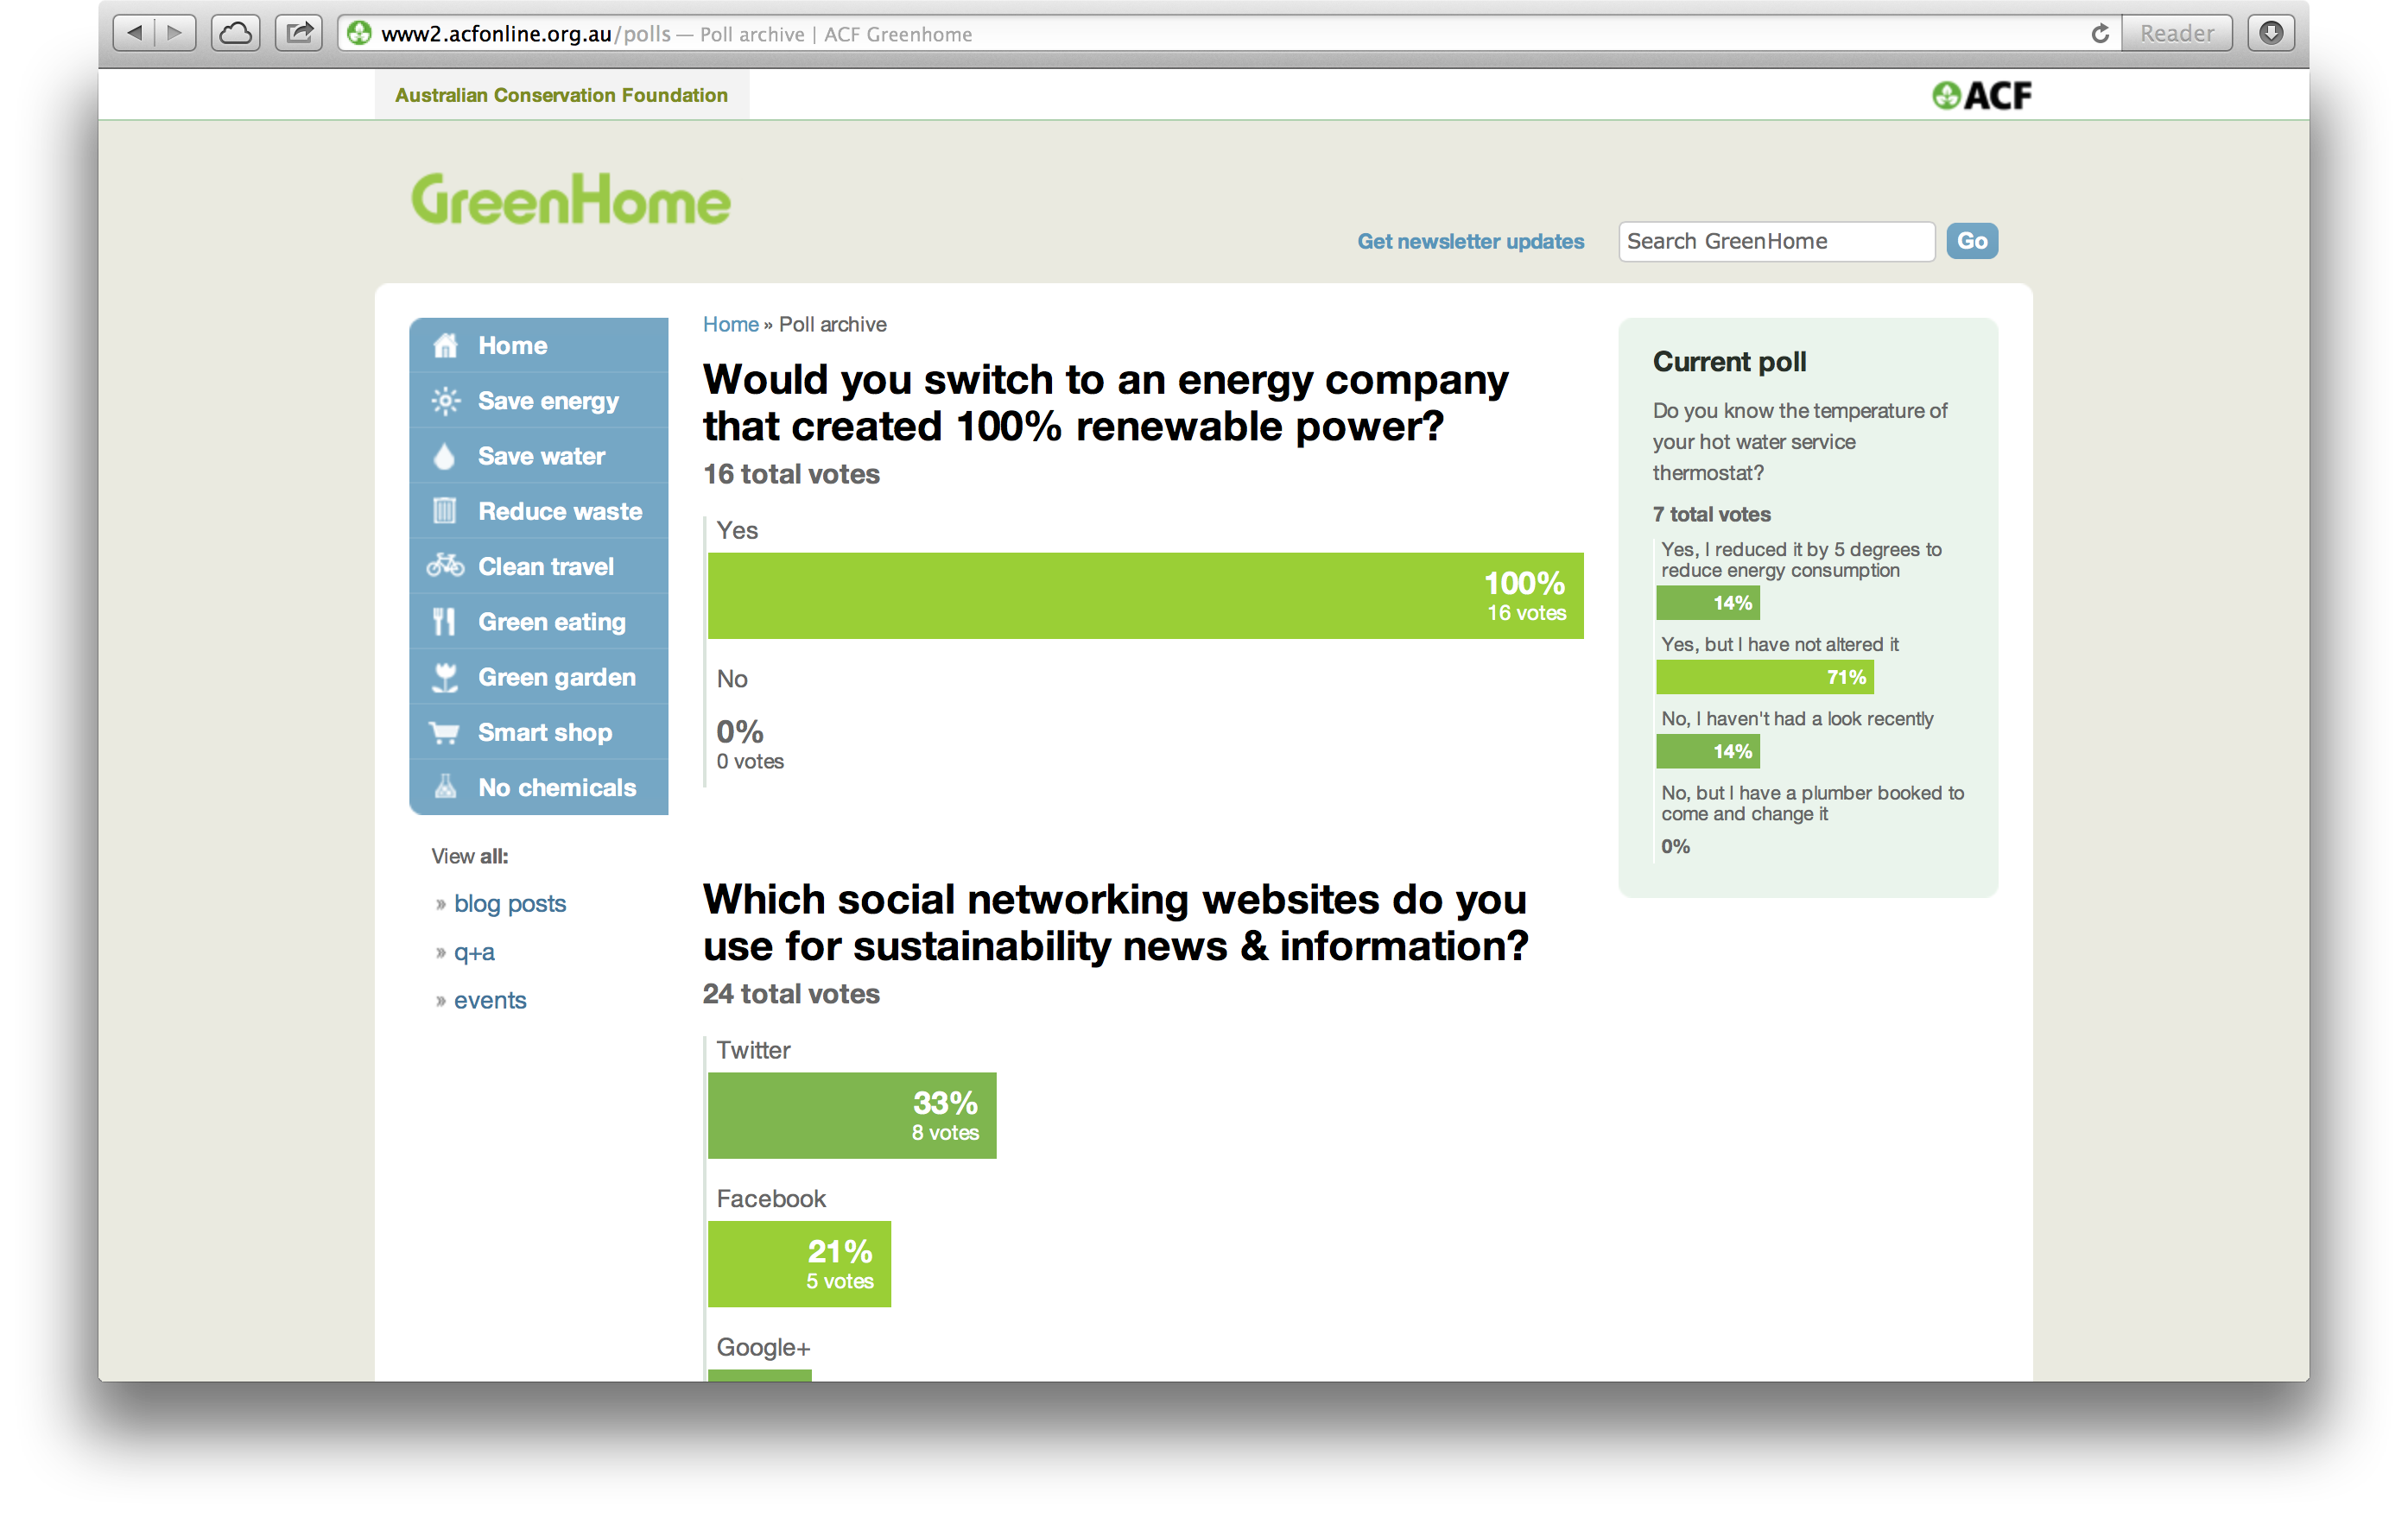Click the cutlery icon beside Green eating
The image size is (2408, 1518).
coord(445,622)
